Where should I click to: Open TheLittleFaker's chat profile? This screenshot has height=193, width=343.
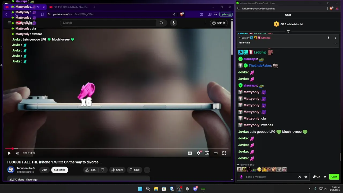(x=260, y=66)
